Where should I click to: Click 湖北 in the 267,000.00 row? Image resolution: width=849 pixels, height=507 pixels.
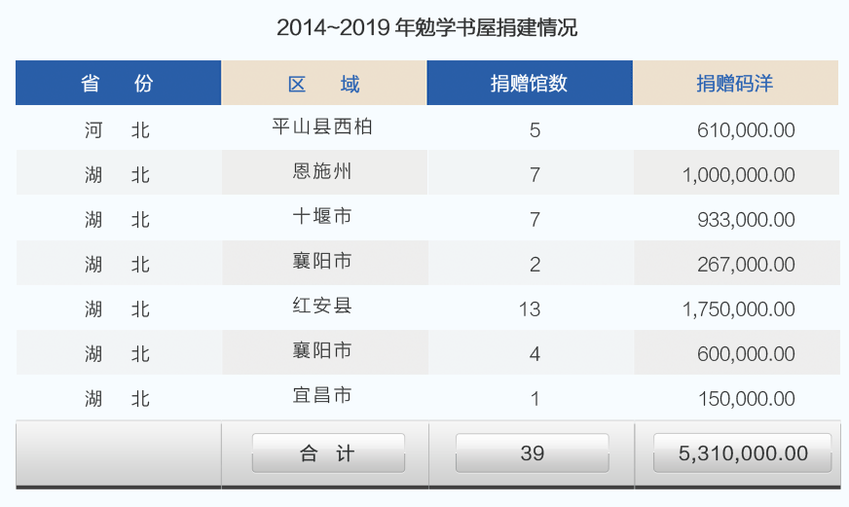click(x=117, y=265)
